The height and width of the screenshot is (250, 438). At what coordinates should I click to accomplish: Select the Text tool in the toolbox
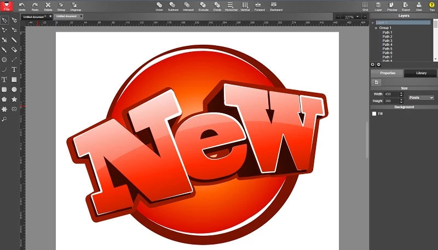click(x=14, y=69)
